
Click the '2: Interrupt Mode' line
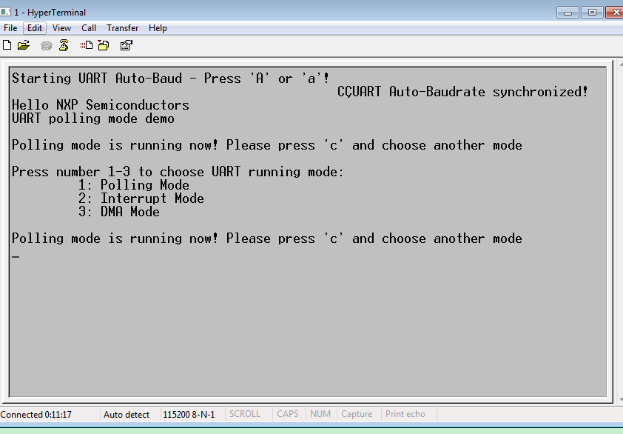click(141, 198)
